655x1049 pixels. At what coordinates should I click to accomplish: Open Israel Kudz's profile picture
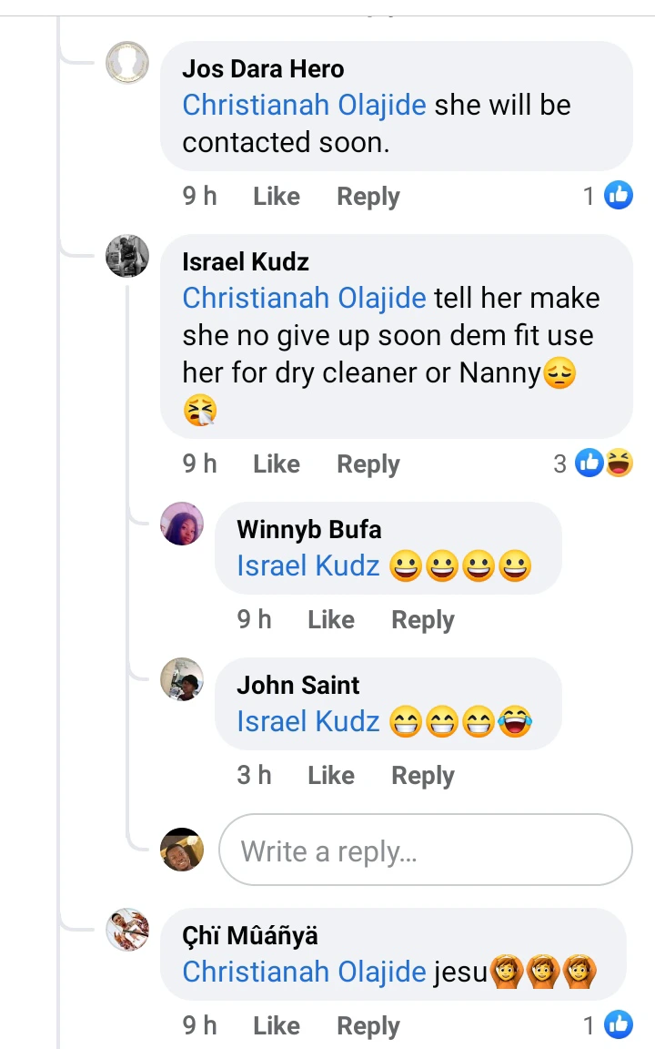click(127, 256)
